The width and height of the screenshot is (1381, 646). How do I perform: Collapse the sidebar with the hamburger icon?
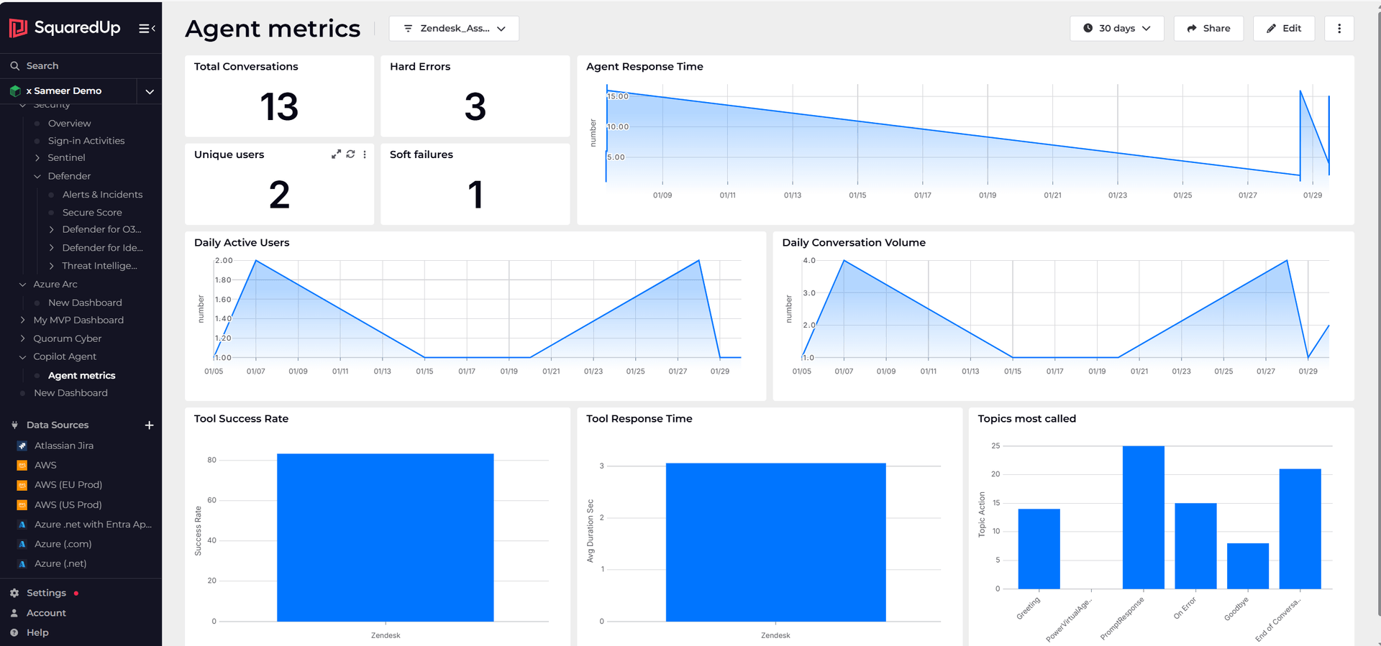coord(147,28)
